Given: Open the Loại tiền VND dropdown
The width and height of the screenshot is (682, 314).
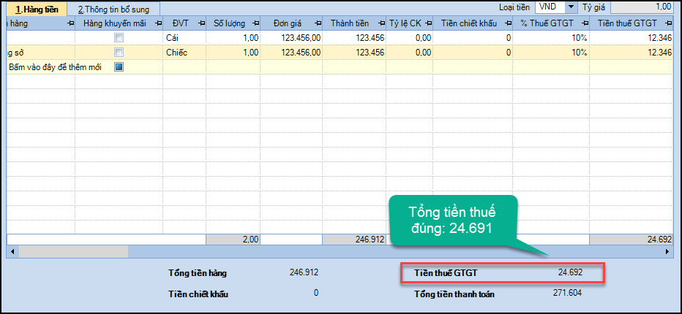Looking at the screenshot, I should (571, 7).
